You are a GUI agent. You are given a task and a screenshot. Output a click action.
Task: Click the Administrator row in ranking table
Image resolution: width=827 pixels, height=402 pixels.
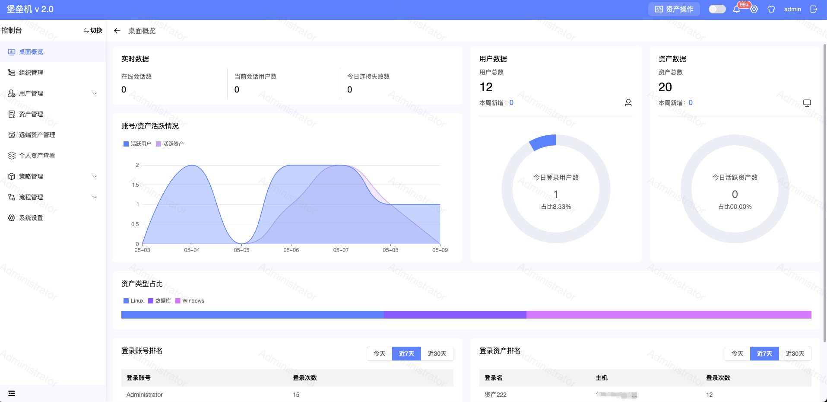tap(287, 395)
